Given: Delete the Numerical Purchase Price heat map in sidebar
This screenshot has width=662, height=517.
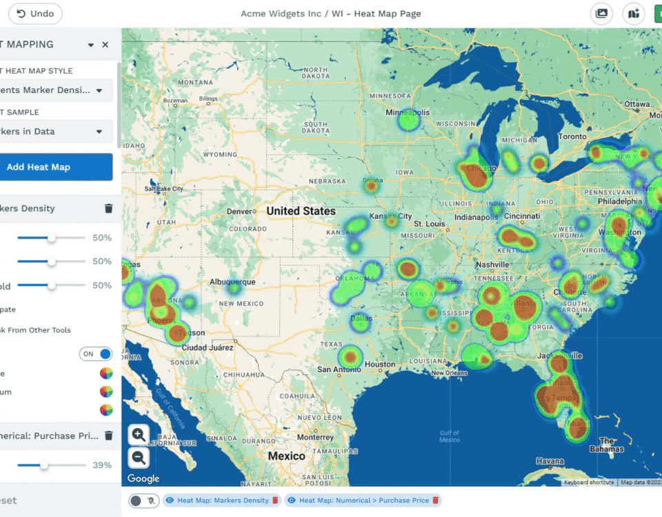Looking at the screenshot, I should pyautogui.click(x=108, y=436).
